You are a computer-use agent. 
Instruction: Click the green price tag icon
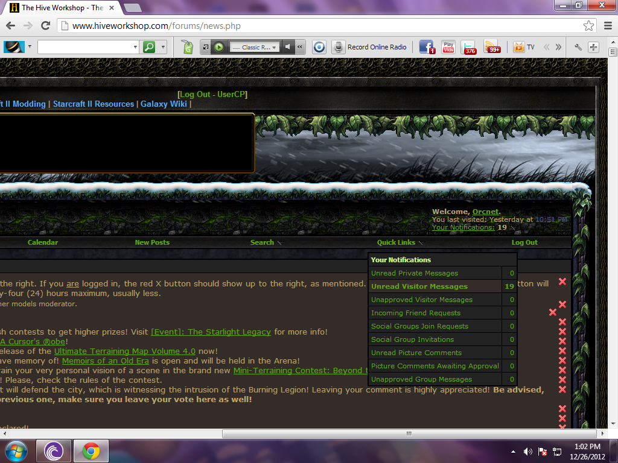pos(188,47)
